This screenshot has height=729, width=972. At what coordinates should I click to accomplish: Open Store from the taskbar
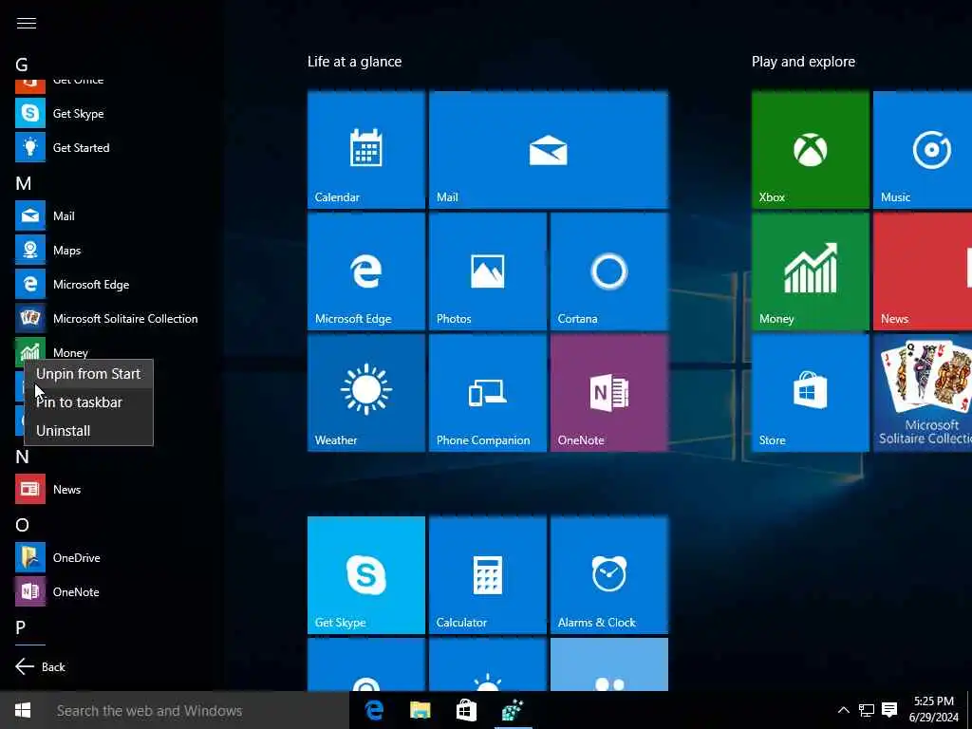tap(466, 710)
